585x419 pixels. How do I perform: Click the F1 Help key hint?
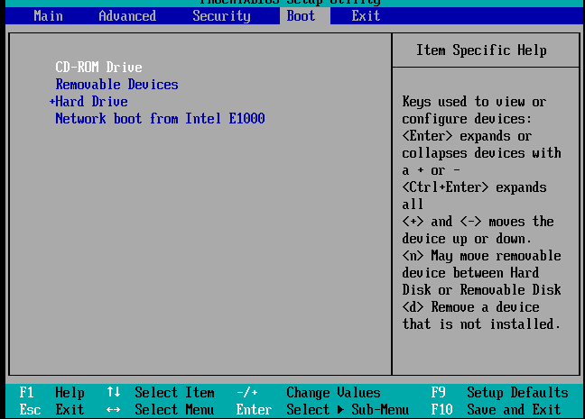click(x=51, y=393)
